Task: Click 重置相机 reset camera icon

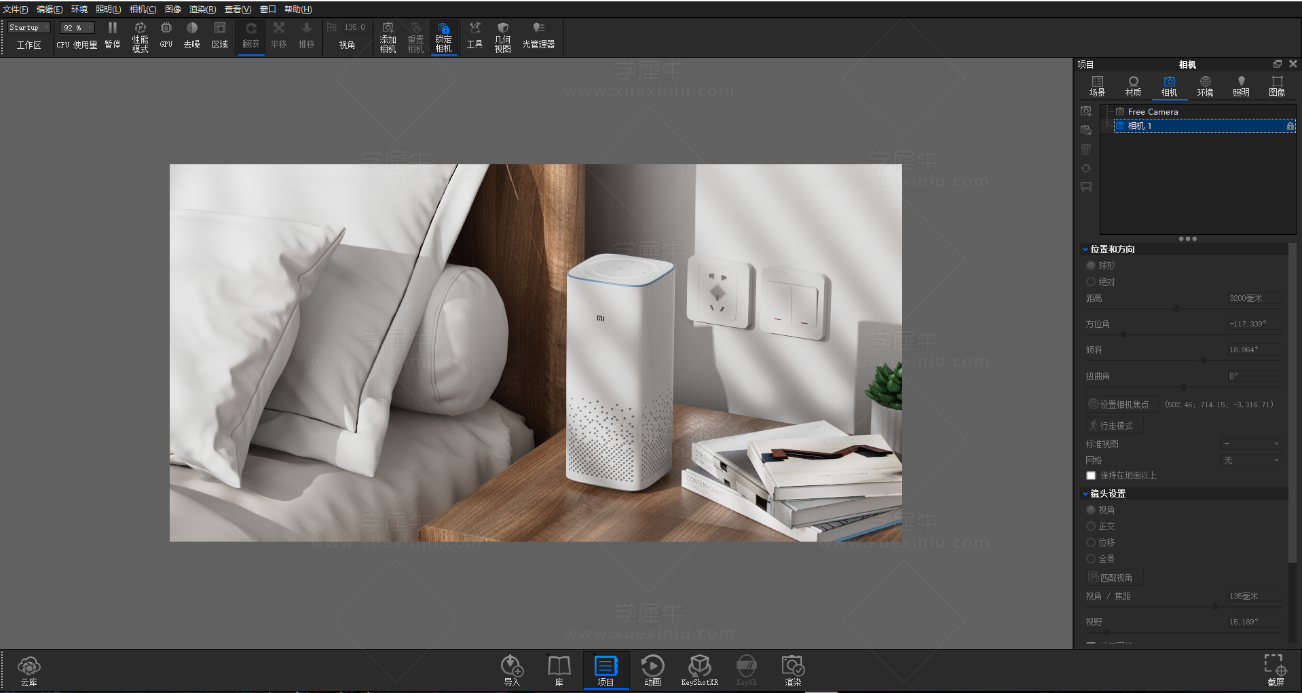Action: point(415,37)
